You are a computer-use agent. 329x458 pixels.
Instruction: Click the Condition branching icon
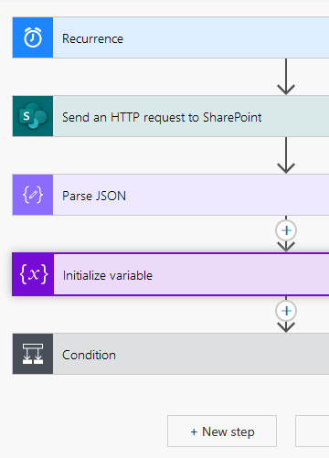coord(33,354)
